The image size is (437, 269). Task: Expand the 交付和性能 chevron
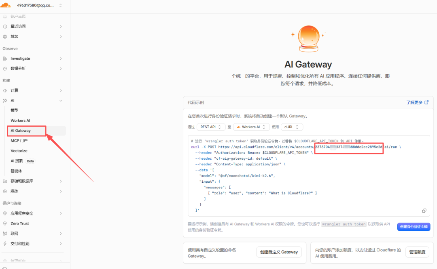61,244
